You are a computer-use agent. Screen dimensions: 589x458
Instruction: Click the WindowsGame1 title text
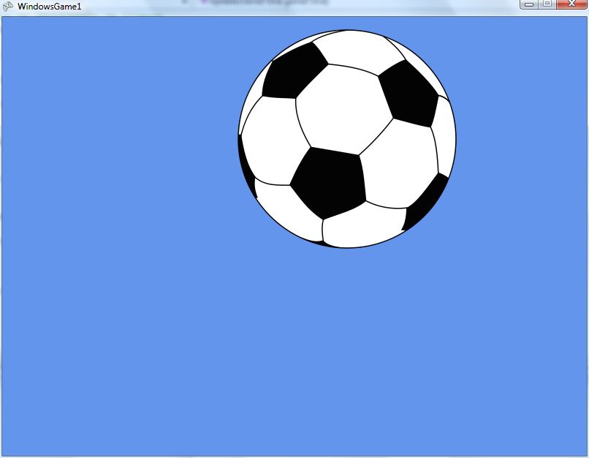50,7
